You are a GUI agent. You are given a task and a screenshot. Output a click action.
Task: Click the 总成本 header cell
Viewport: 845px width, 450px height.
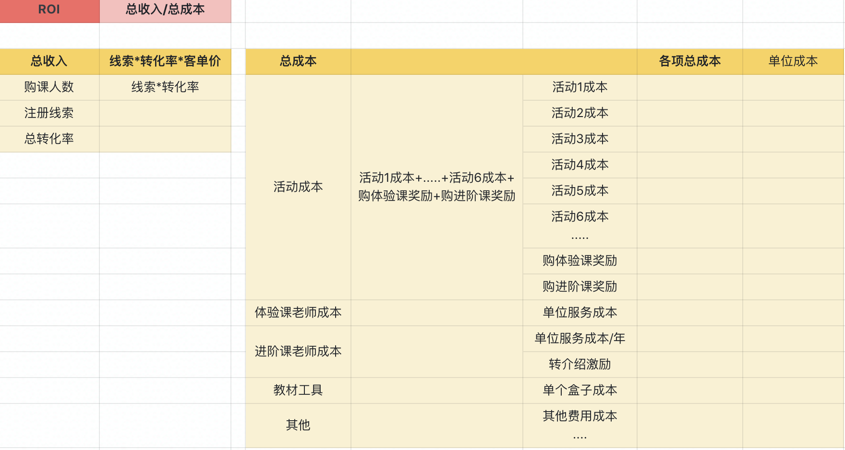click(x=298, y=61)
